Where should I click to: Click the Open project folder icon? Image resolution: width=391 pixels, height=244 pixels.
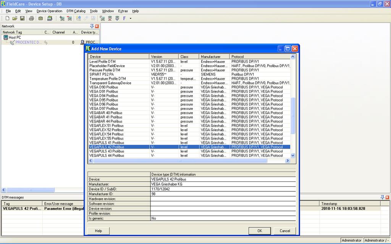pos(15,18)
